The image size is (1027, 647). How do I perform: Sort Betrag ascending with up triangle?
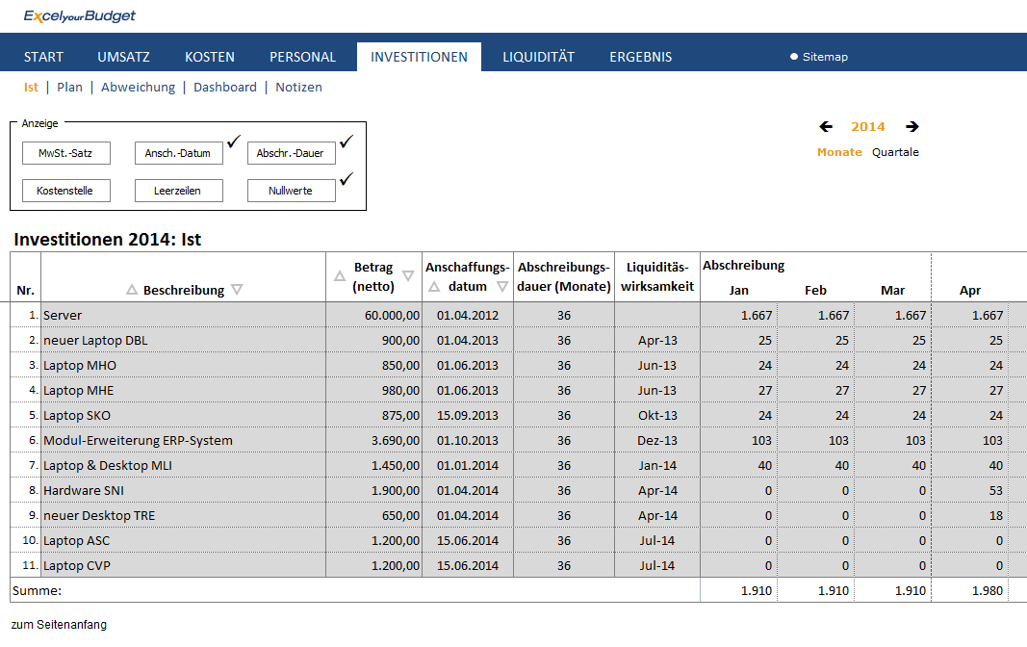tap(339, 276)
